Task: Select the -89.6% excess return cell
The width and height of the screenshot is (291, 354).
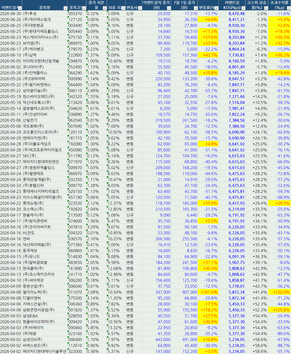Action: [x=280, y=333]
